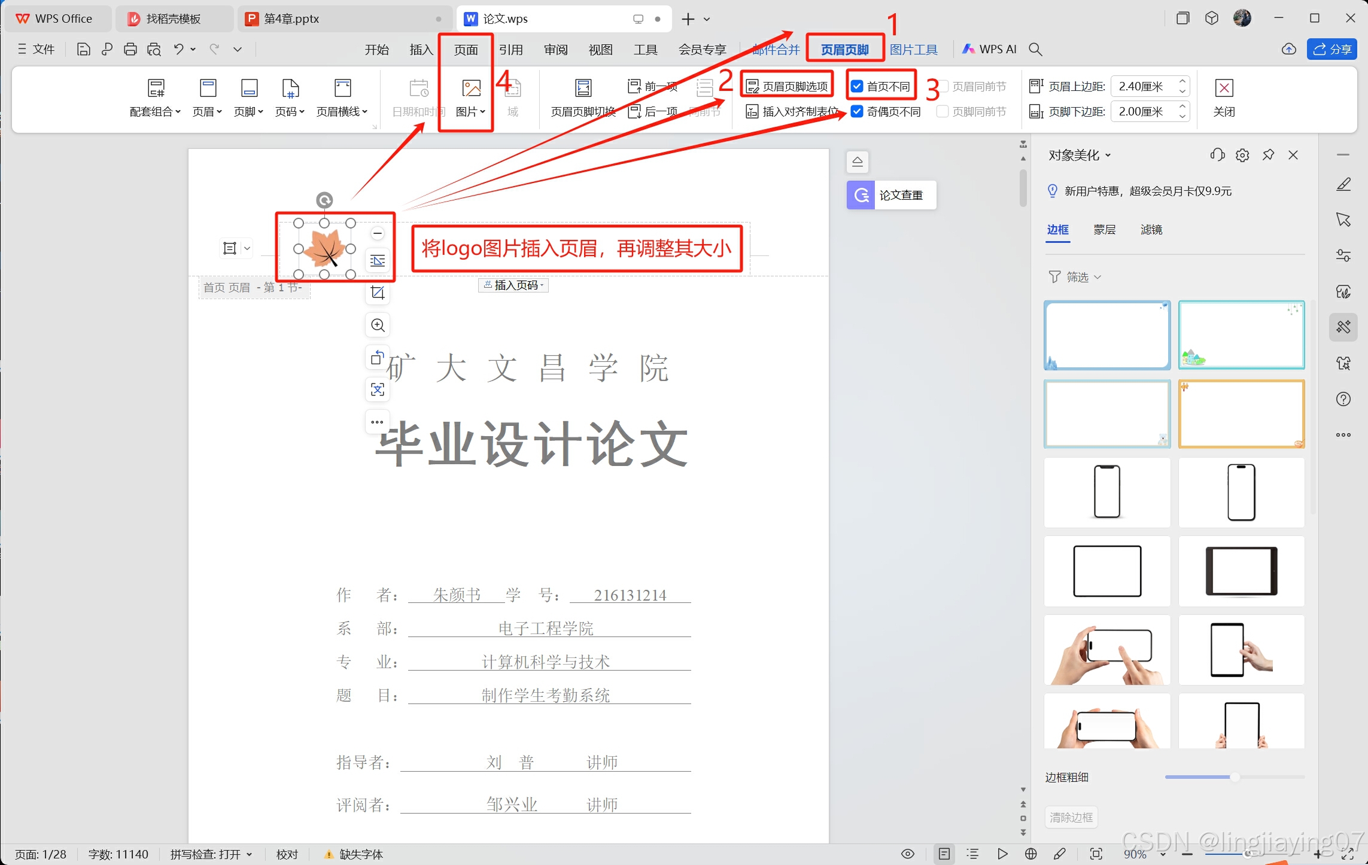1368x865 pixels.
Task: Click the Close header/footer (关闭) icon
Action: click(x=1224, y=89)
